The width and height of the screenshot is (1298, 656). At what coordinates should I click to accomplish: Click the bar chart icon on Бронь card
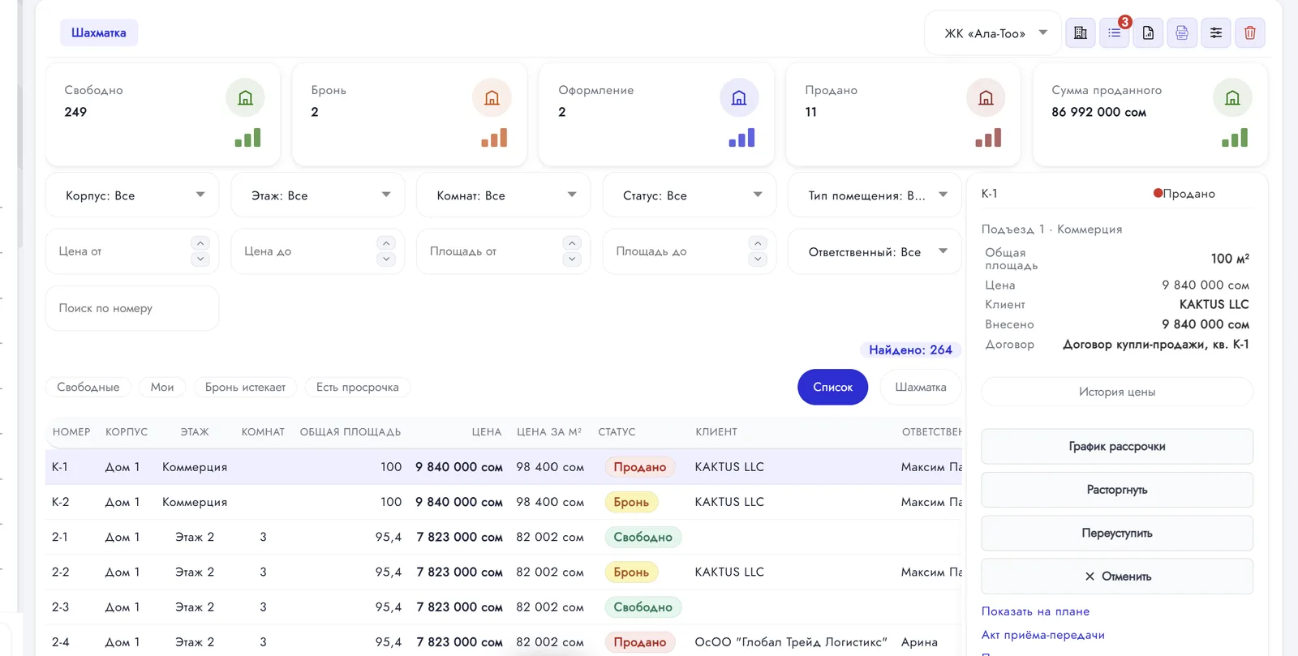coord(494,138)
